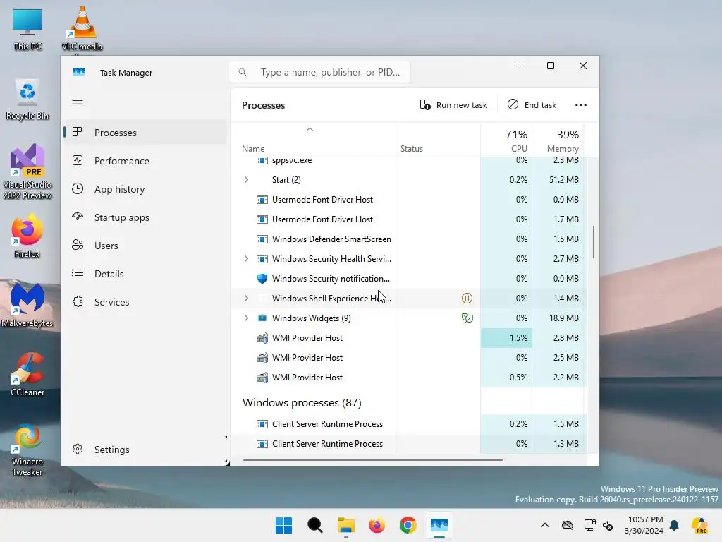Open Search from the taskbar
722x542 pixels.
[315, 525]
